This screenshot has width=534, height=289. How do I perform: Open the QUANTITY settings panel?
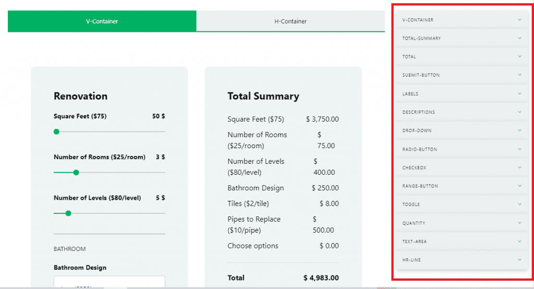point(462,223)
